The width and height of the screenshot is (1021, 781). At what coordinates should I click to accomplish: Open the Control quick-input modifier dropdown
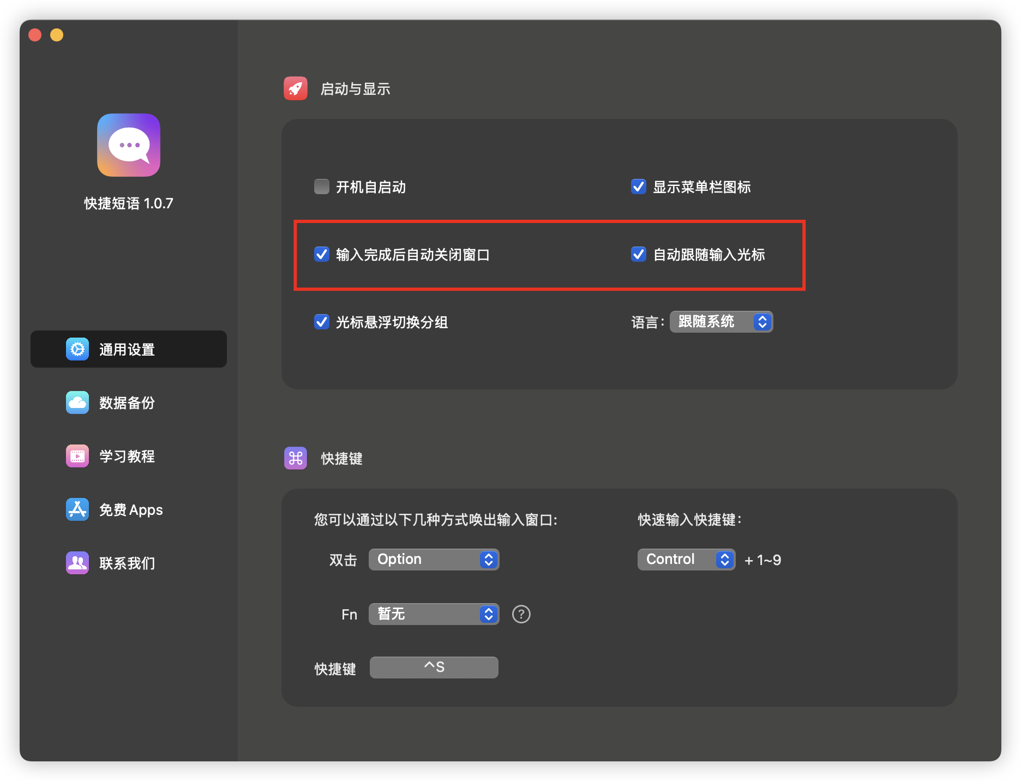coord(686,560)
